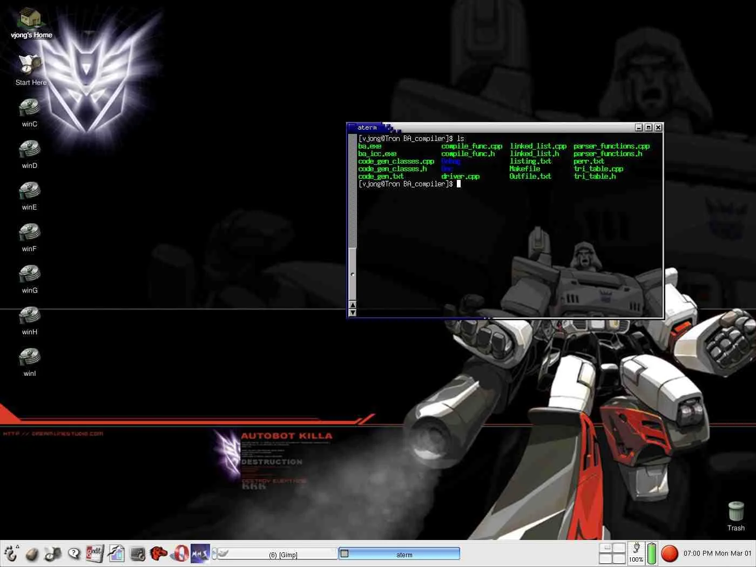
Task: Close the aterm window
Action: (658, 127)
